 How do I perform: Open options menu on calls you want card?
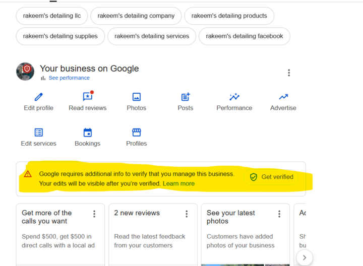pyautogui.click(x=94, y=214)
